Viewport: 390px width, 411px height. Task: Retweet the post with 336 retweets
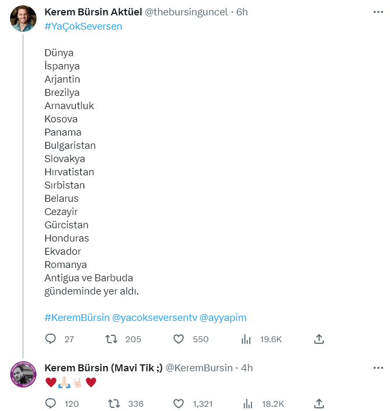click(x=114, y=404)
